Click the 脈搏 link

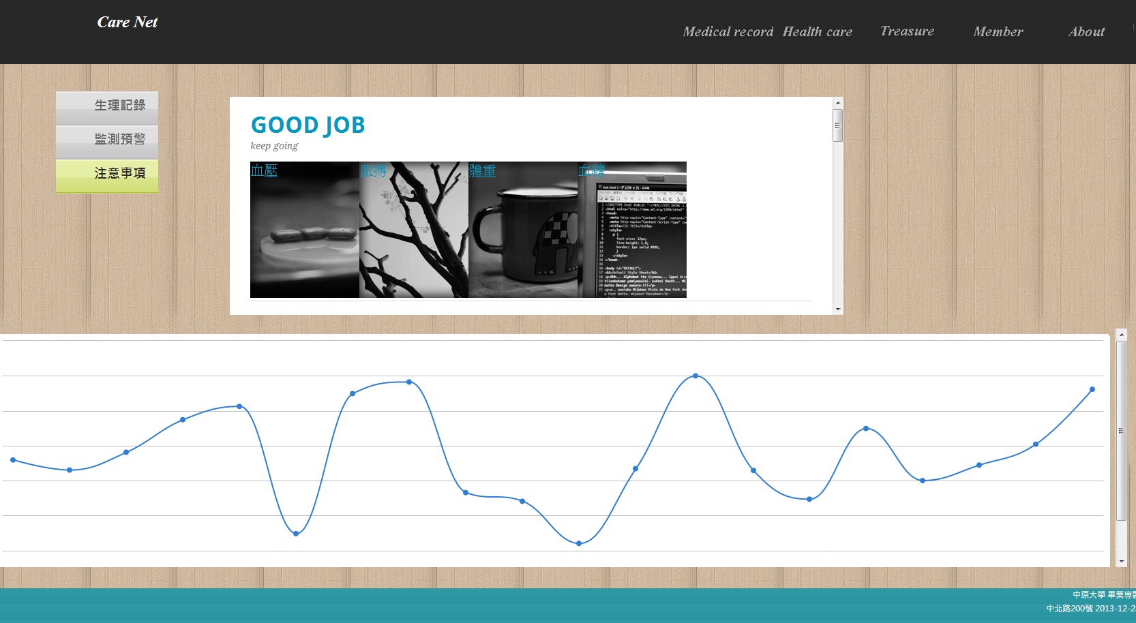click(x=374, y=171)
